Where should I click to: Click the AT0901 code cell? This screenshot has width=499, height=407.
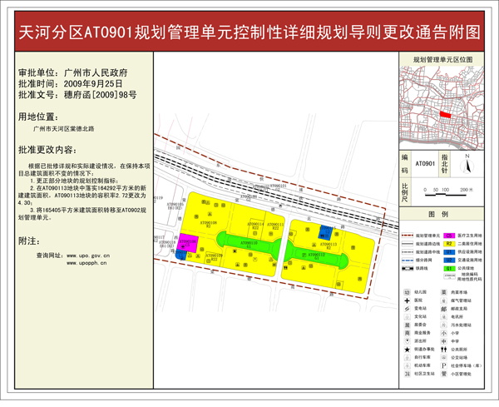(x=426, y=164)
